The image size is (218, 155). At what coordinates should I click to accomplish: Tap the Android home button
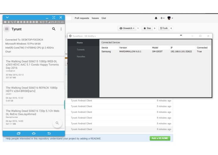(34, 133)
